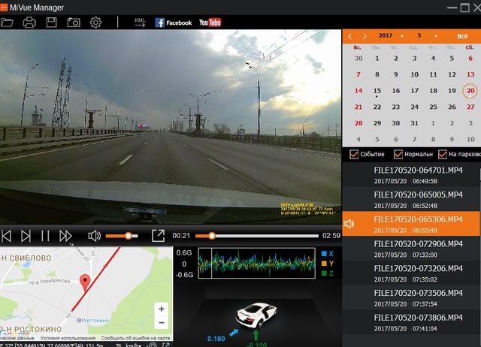
Task: Select FILE170520-065005.MP4 in the list
Action: click(x=411, y=199)
